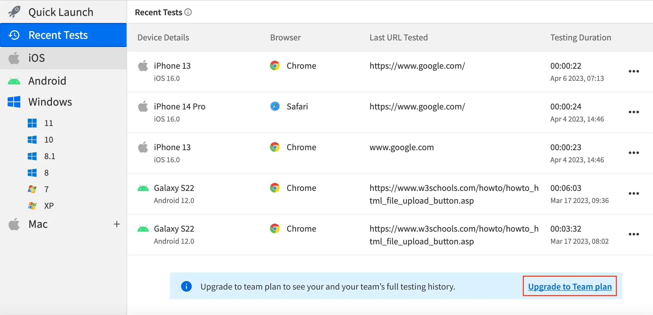Click the Windows XP logo icon

click(x=32, y=206)
